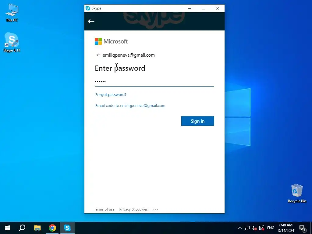
Task: Click the Skype title bar icon
Action: point(88,8)
